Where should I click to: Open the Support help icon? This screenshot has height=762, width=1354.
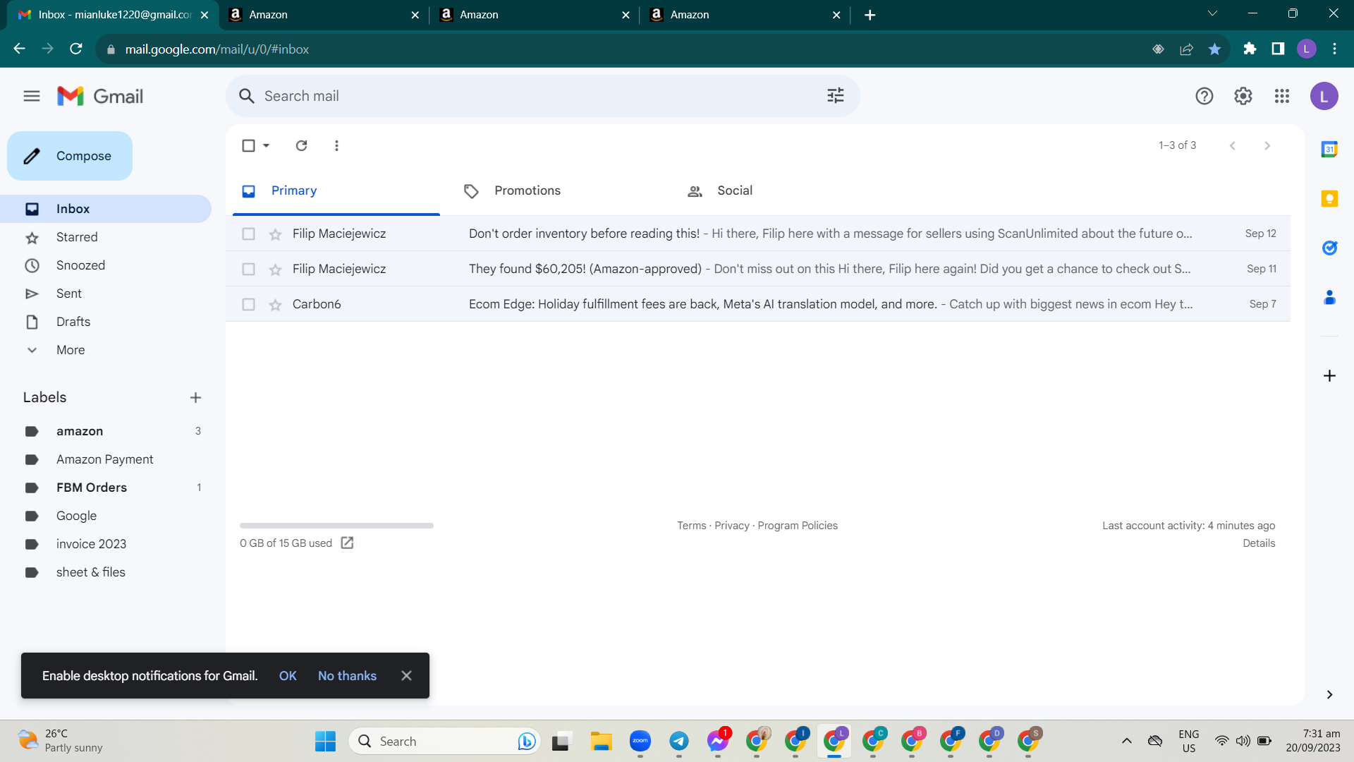(x=1204, y=96)
